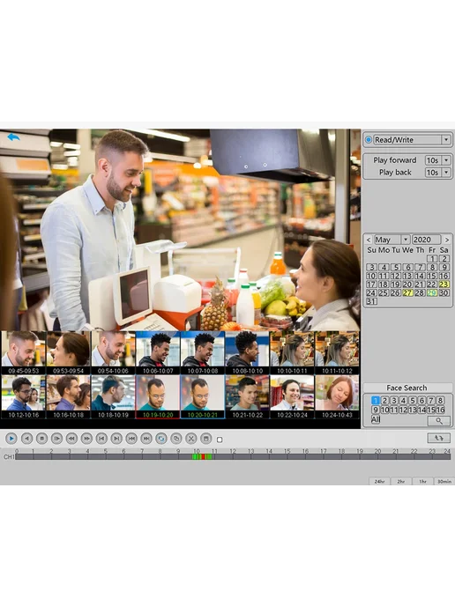
Task: Go to next month with right arrow
Action: pyautogui.click(x=447, y=240)
